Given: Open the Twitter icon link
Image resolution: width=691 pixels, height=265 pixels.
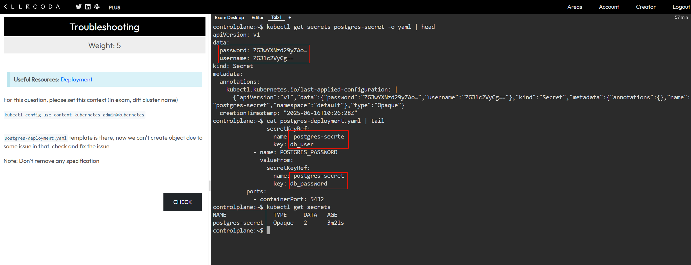Looking at the screenshot, I should 78,7.
